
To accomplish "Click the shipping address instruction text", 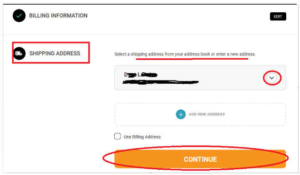I will pos(185,54).
